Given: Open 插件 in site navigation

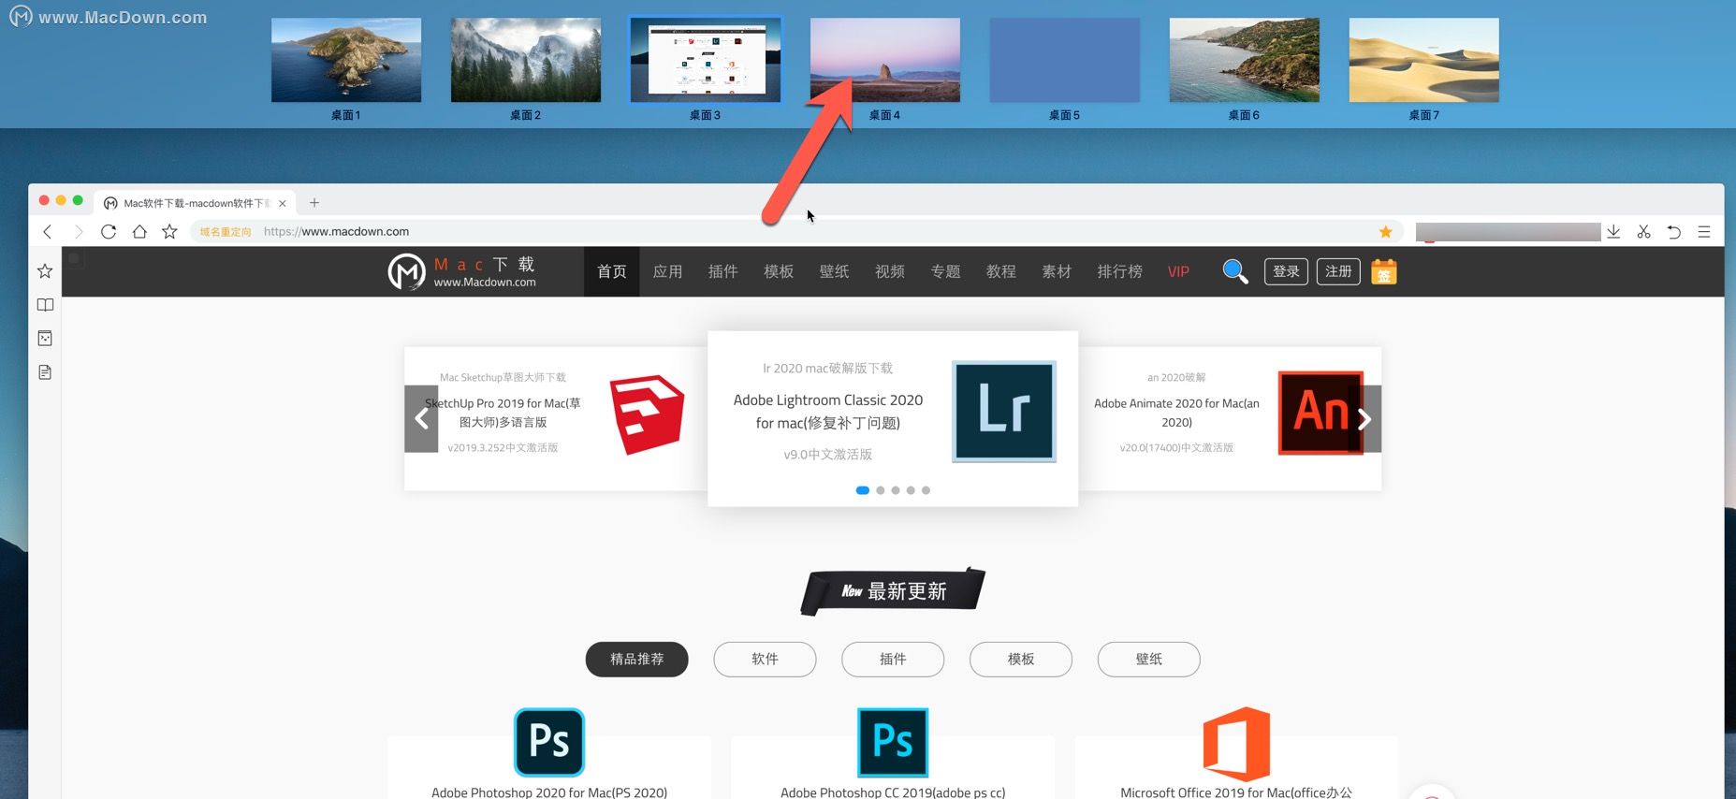Looking at the screenshot, I should pyautogui.click(x=723, y=272).
